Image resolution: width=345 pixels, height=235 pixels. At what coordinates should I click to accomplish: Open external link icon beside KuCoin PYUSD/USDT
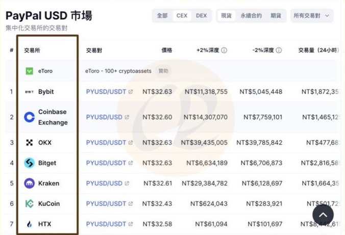[x=131, y=204]
